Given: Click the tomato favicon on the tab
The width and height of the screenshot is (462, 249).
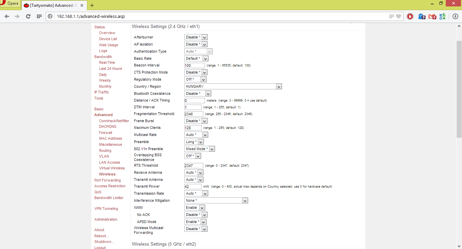Looking at the screenshot, I should point(26,5).
